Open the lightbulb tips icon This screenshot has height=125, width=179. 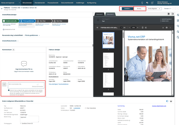click(x=142, y=3)
